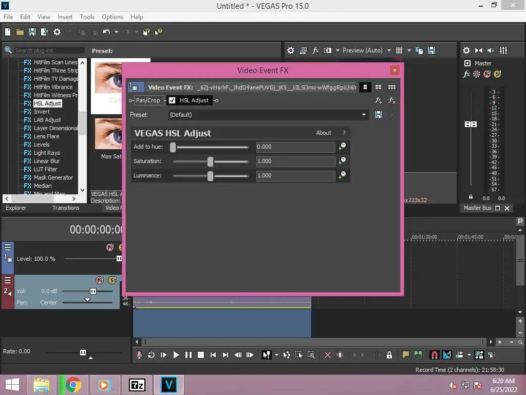Toggle Loop Playback icon in transport
This screenshot has width=526, height=395.
[x=151, y=355]
